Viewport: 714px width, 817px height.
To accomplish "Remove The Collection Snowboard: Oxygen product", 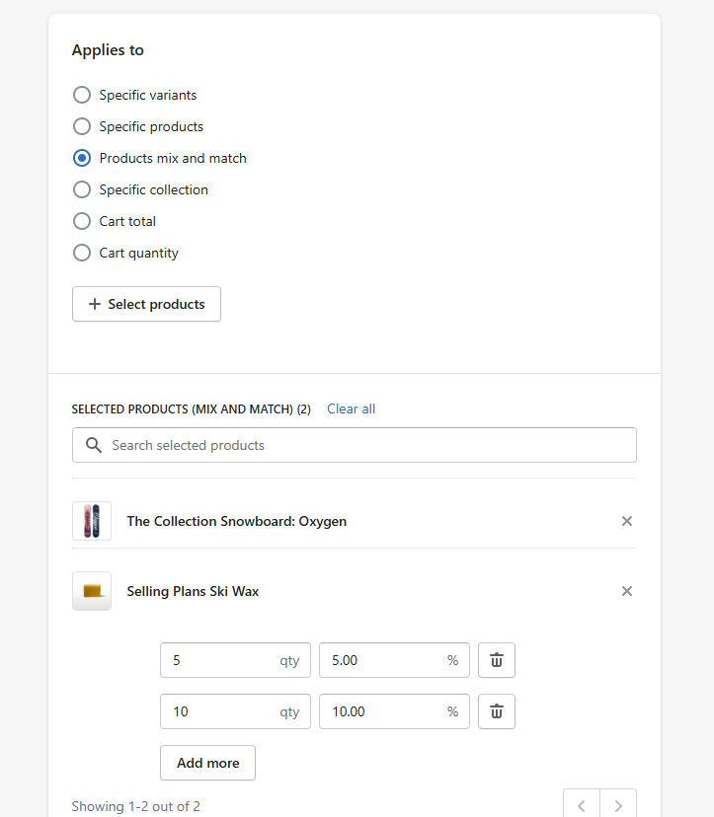I will pyautogui.click(x=627, y=521).
